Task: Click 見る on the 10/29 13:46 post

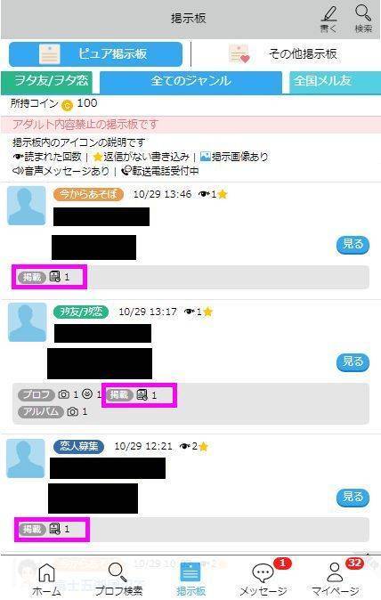Action: tap(353, 245)
